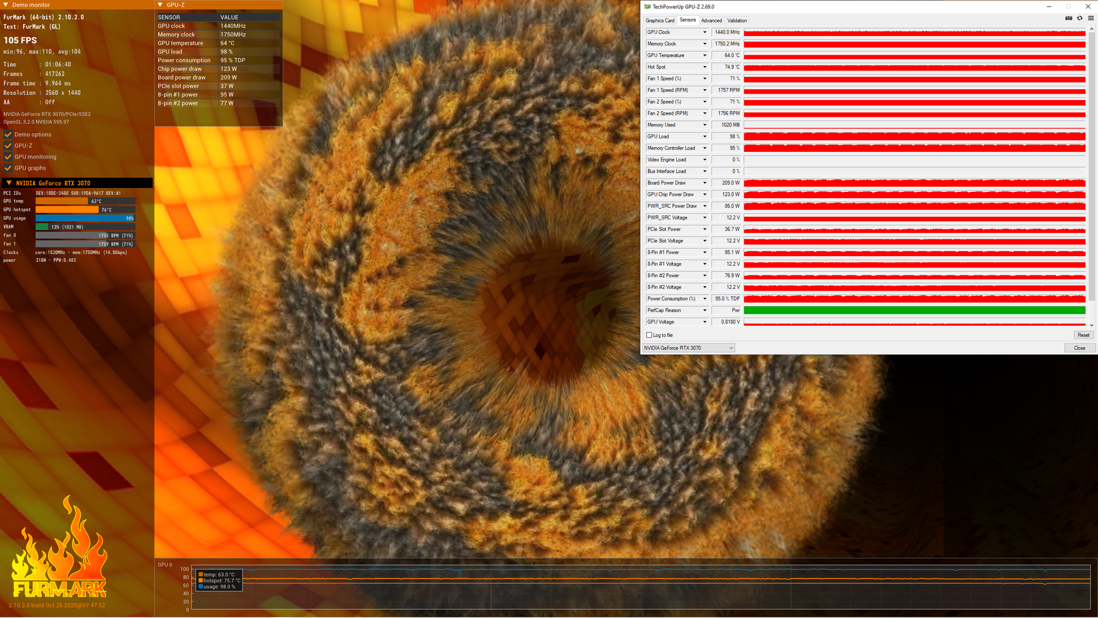Collapse the Demo monitor panel triangle

click(x=6, y=5)
